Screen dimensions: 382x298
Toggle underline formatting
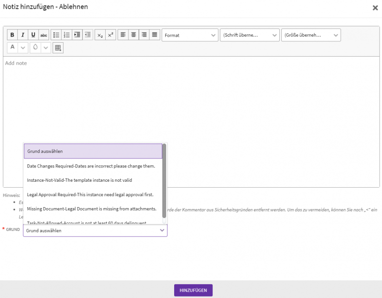pyautogui.click(x=33, y=35)
